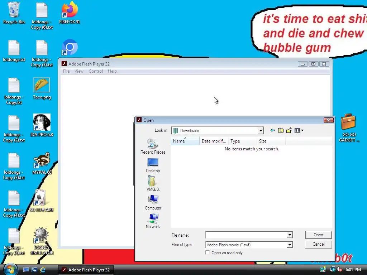Sort by the Size column header

click(x=271, y=141)
